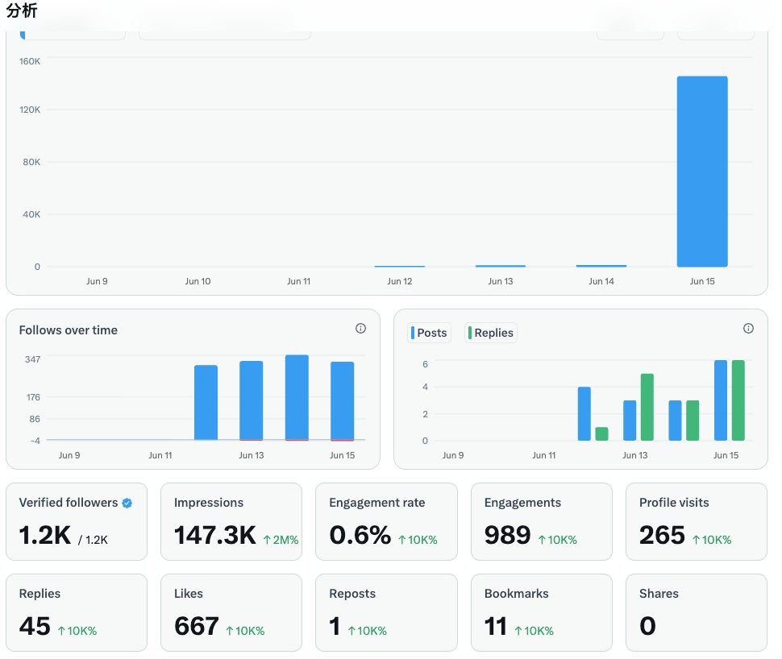Select the Impressions metric card
Viewport: 782px width, 659px height.
(231, 521)
